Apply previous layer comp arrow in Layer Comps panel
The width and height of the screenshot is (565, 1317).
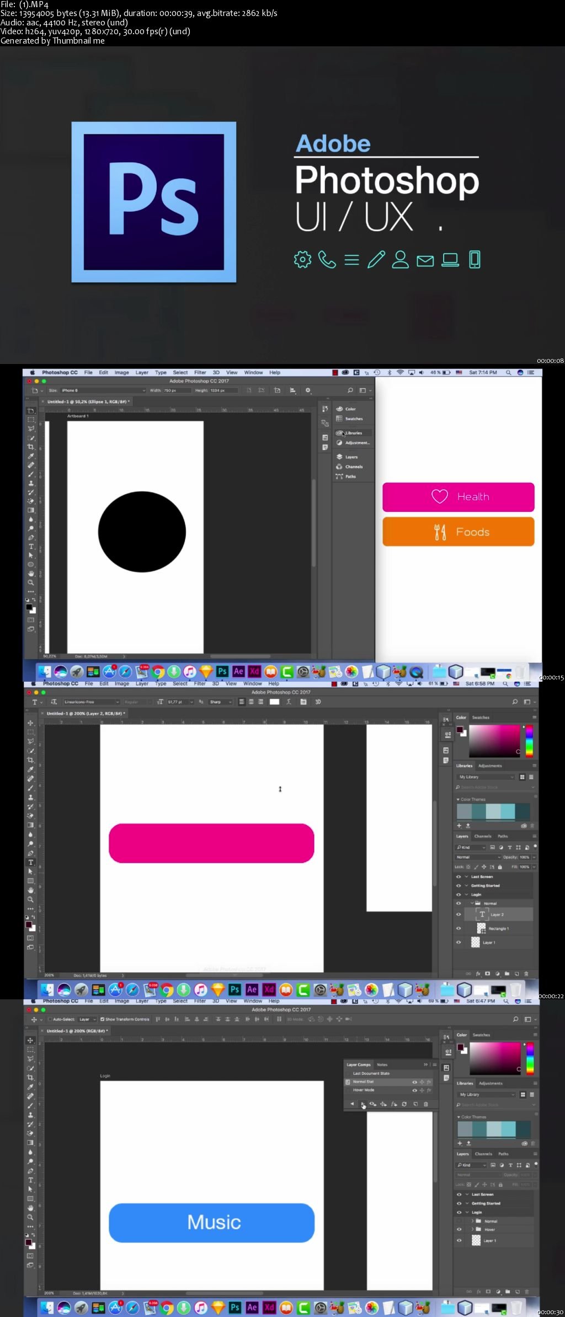pyautogui.click(x=352, y=1104)
